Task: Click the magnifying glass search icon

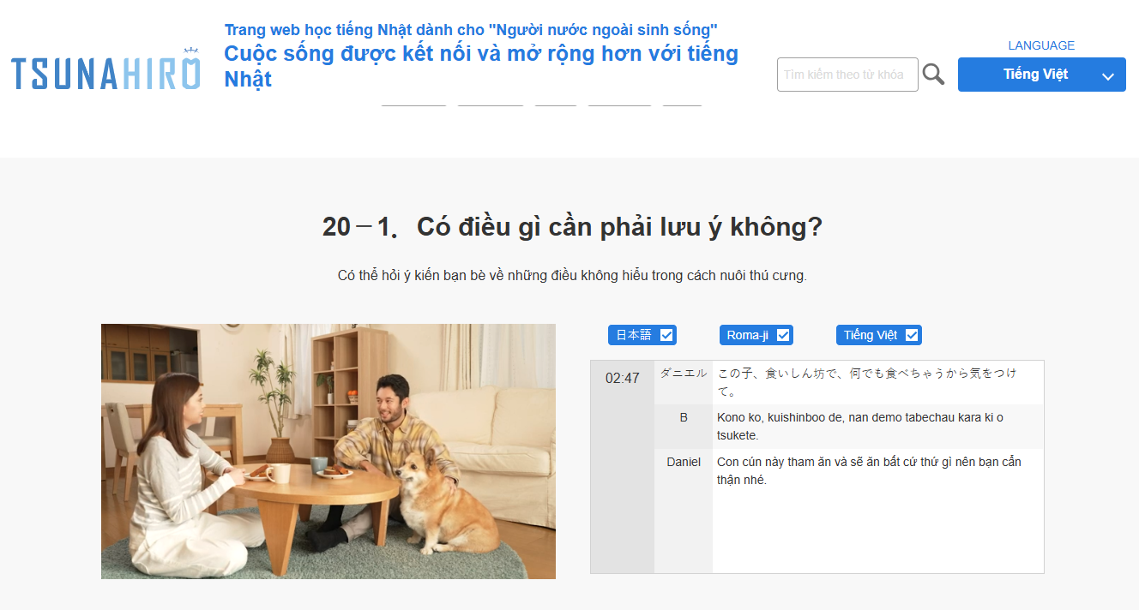Action: coord(933,75)
